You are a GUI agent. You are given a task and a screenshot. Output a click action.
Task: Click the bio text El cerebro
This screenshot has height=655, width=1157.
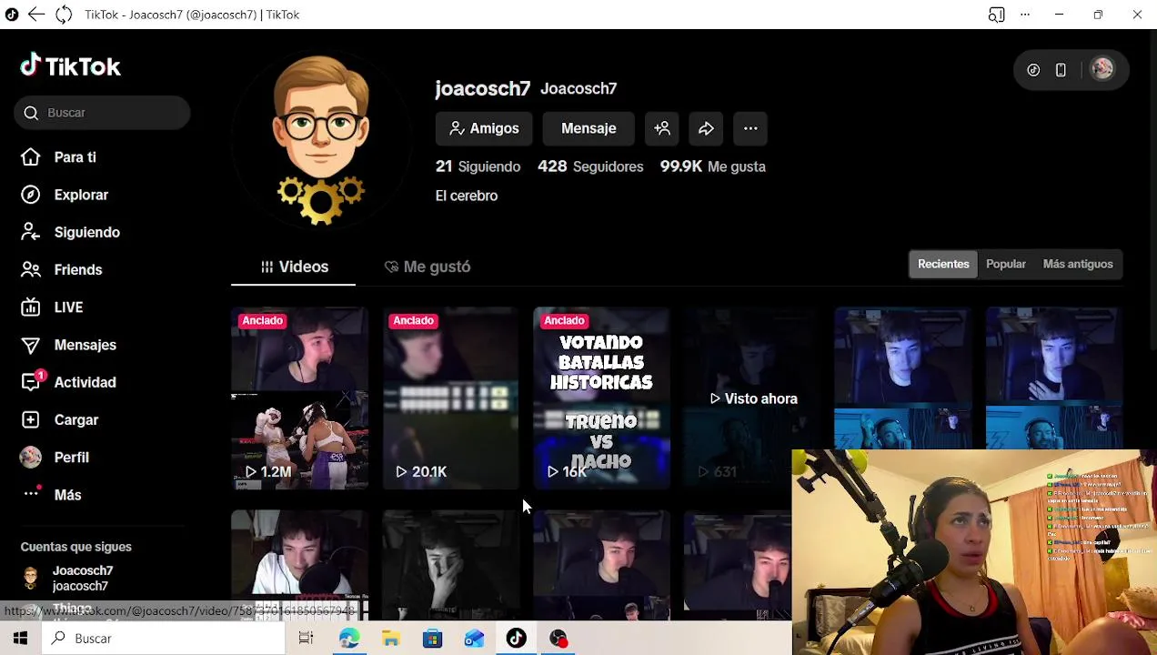click(467, 196)
